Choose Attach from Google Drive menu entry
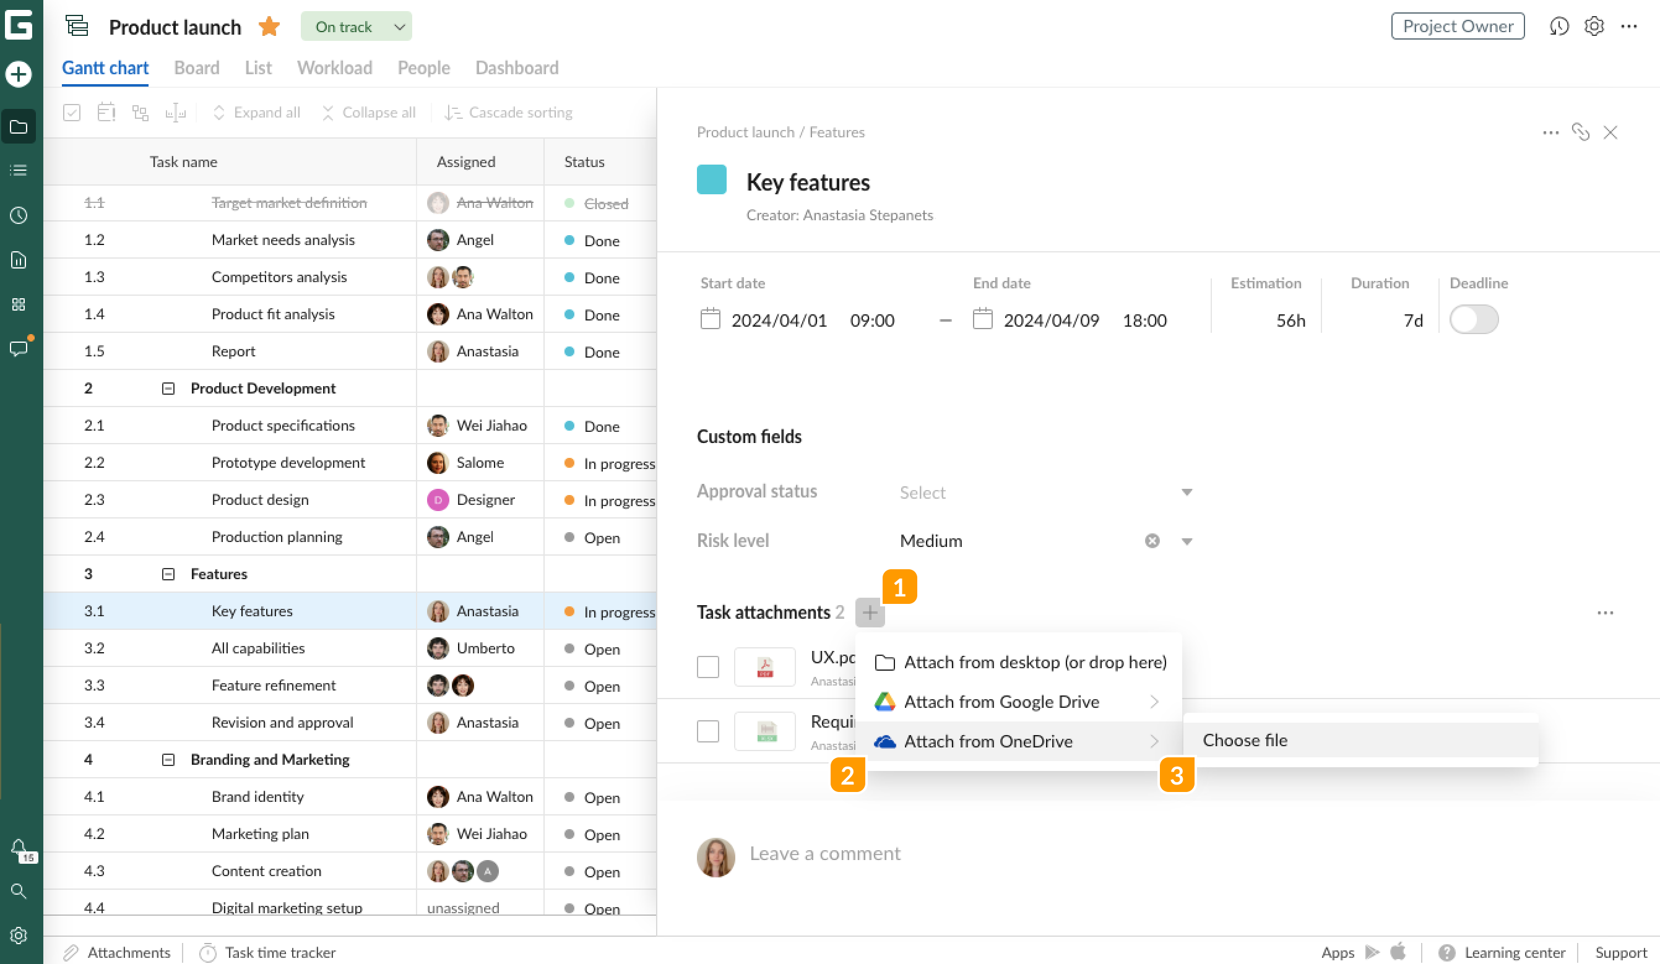The height and width of the screenshot is (964, 1660). (x=1002, y=701)
